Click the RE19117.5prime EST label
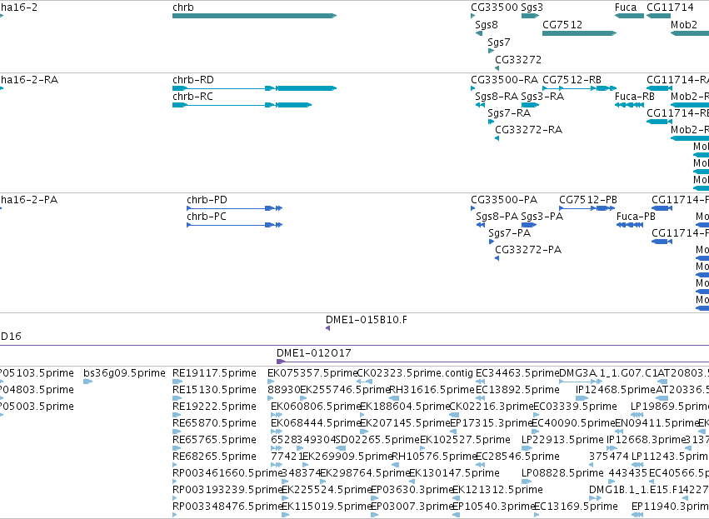The height and width of the screenshot is (519, 709). click(x=214, y=373)
